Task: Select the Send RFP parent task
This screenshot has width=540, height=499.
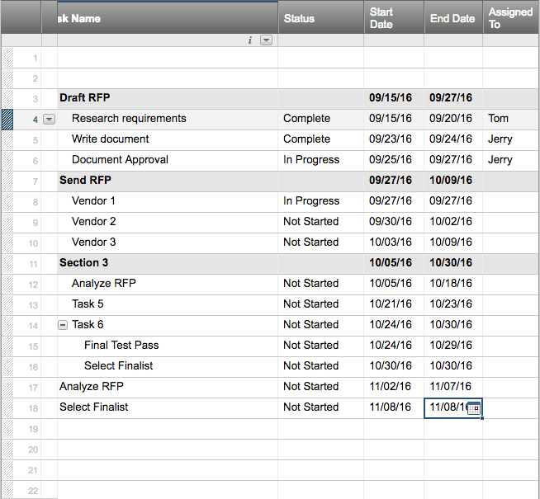Action: pos(85,181)
